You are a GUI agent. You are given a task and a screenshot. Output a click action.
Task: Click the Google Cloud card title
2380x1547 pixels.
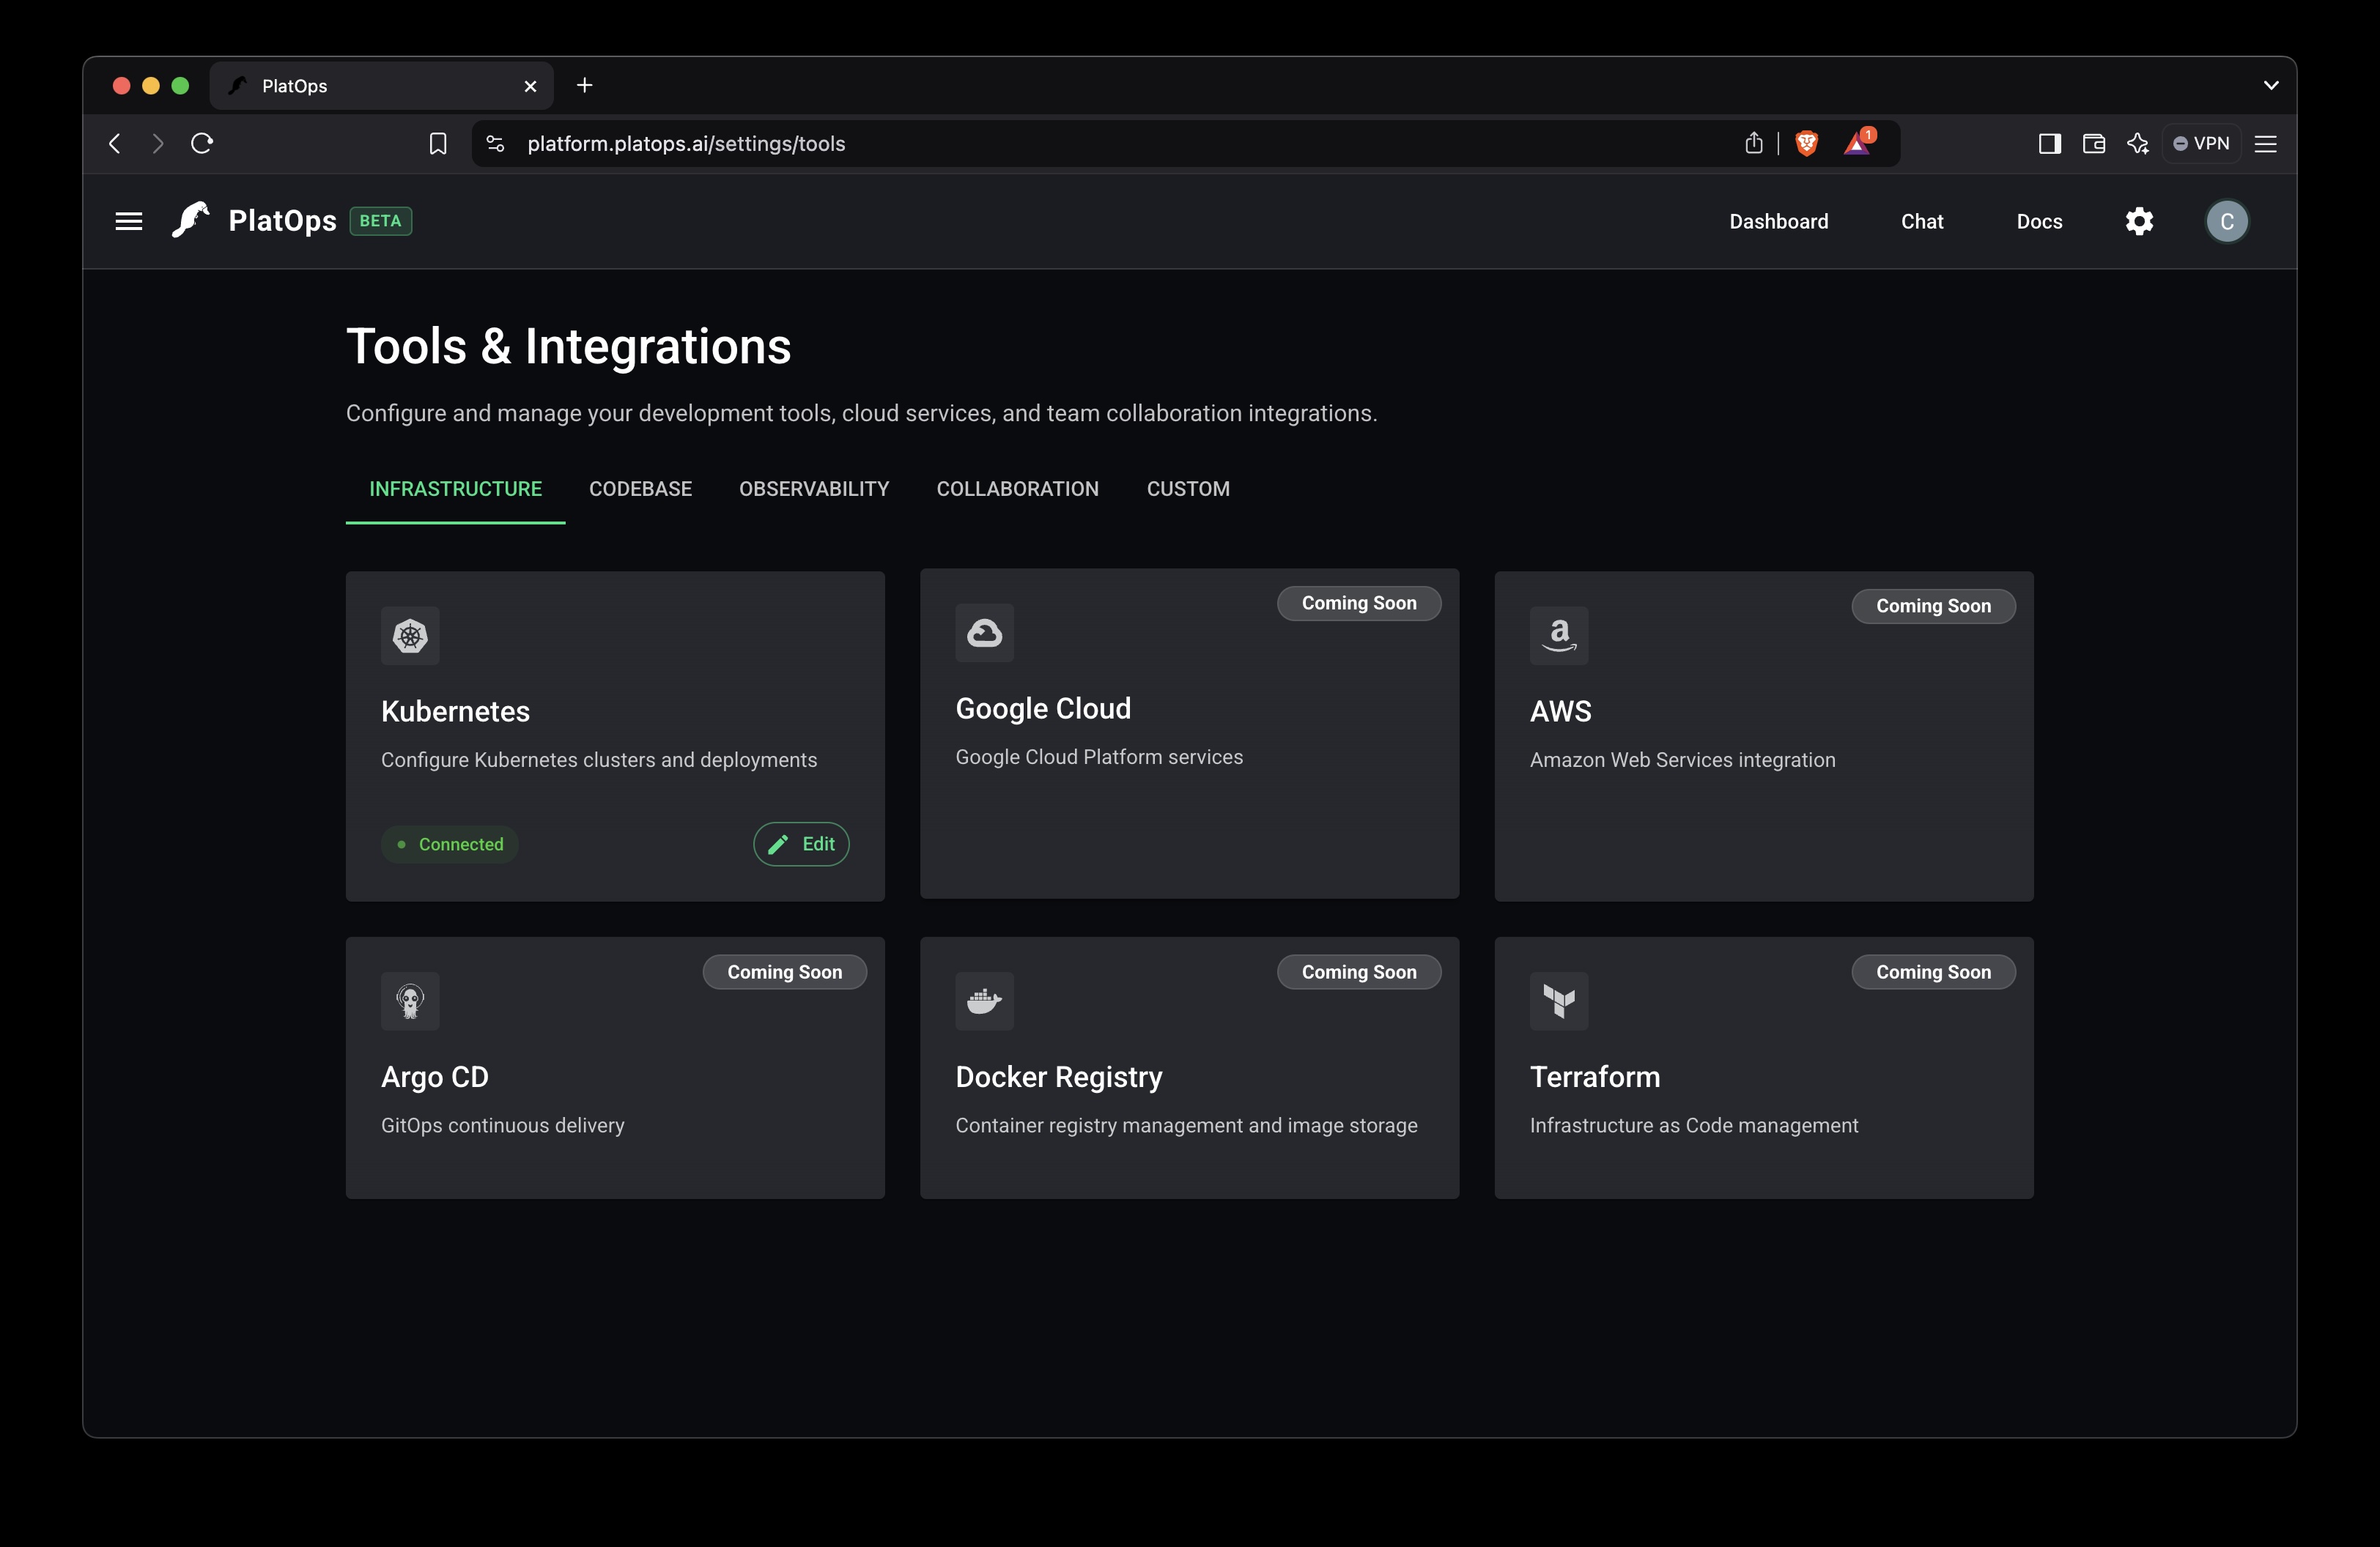(1043, 708)
